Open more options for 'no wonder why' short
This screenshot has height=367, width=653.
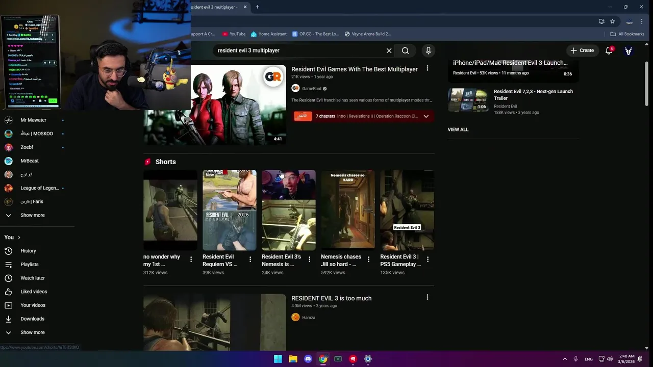point(191,259)
